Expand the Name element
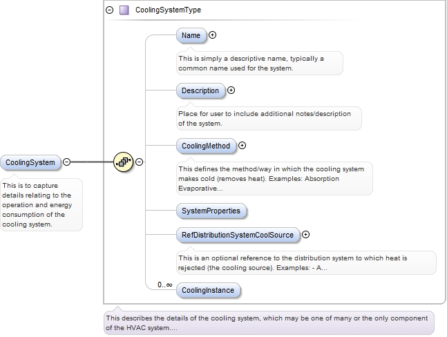The width and height of the screenshot is (447, 337). point(212,35)
